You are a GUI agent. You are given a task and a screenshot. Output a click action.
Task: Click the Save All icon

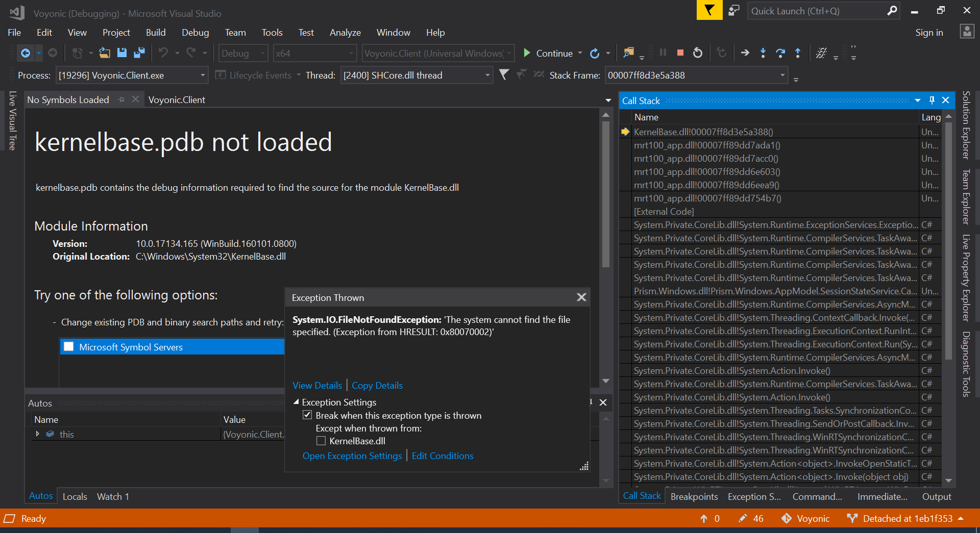pos(138,53)
